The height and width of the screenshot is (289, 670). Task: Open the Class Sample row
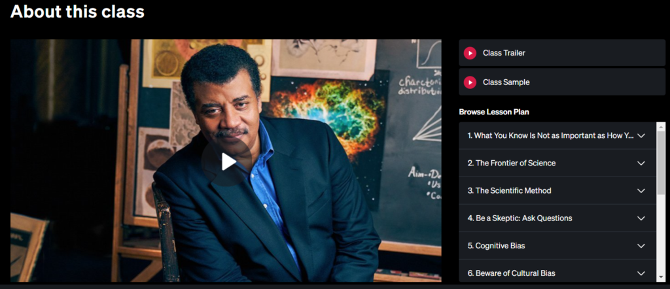pyautogui.click(x=562, y=82)
